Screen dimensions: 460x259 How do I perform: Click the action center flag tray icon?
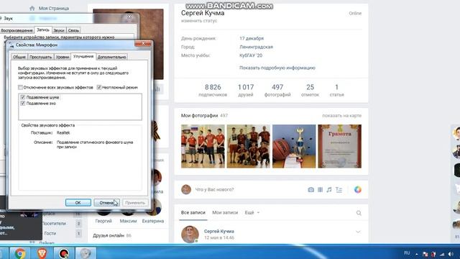[x=425, y=254]
